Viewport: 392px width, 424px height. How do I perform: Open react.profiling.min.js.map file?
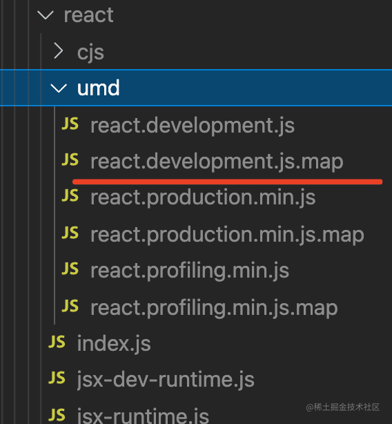pos(214,308)
